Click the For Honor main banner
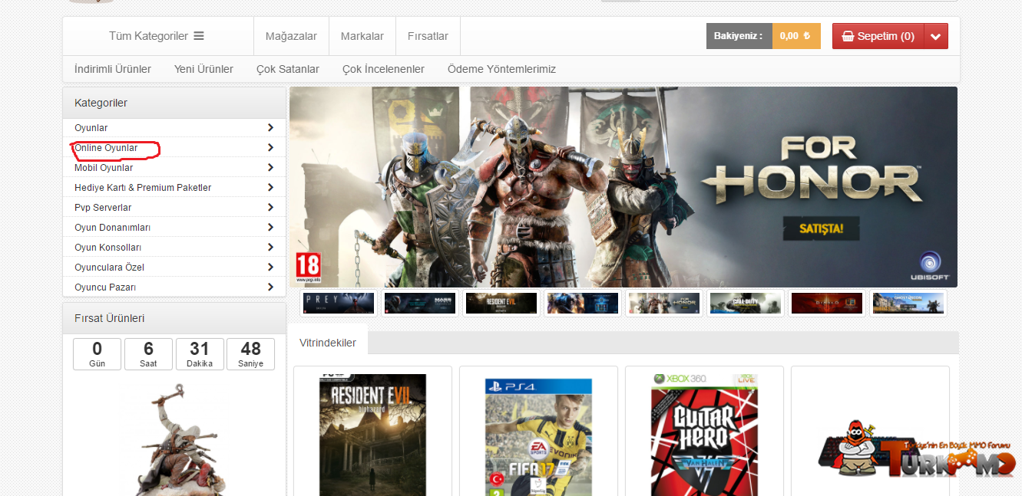 click(x=623, y=187)
